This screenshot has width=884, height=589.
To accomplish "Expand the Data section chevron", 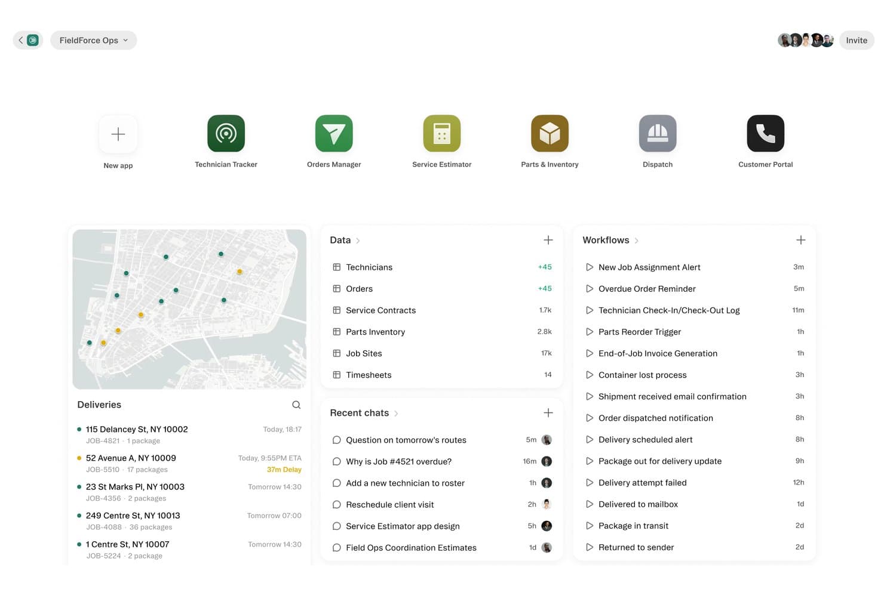I will (358, 240).
